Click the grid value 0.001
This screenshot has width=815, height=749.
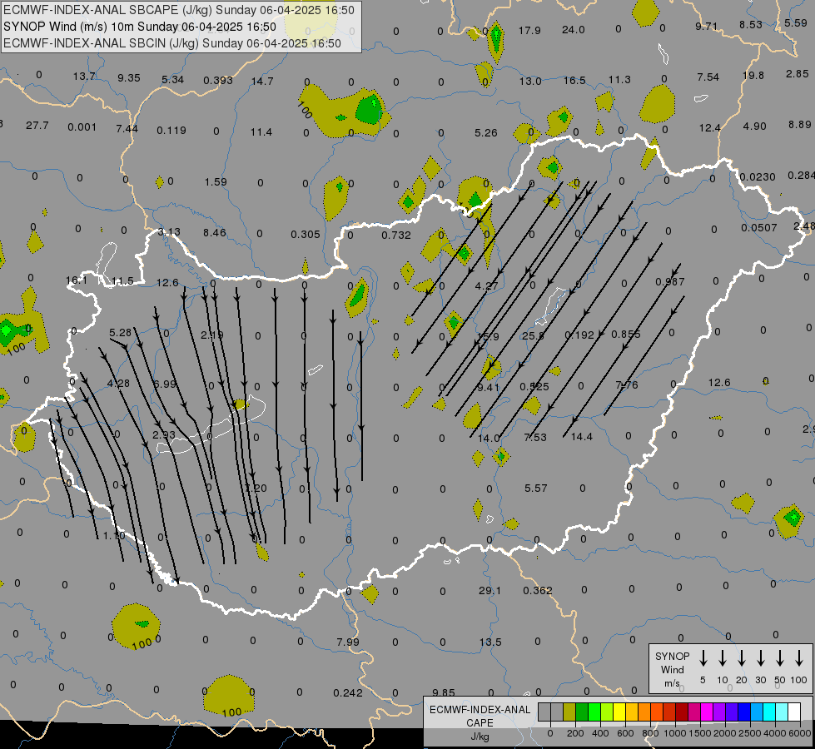tap(82, 126)
